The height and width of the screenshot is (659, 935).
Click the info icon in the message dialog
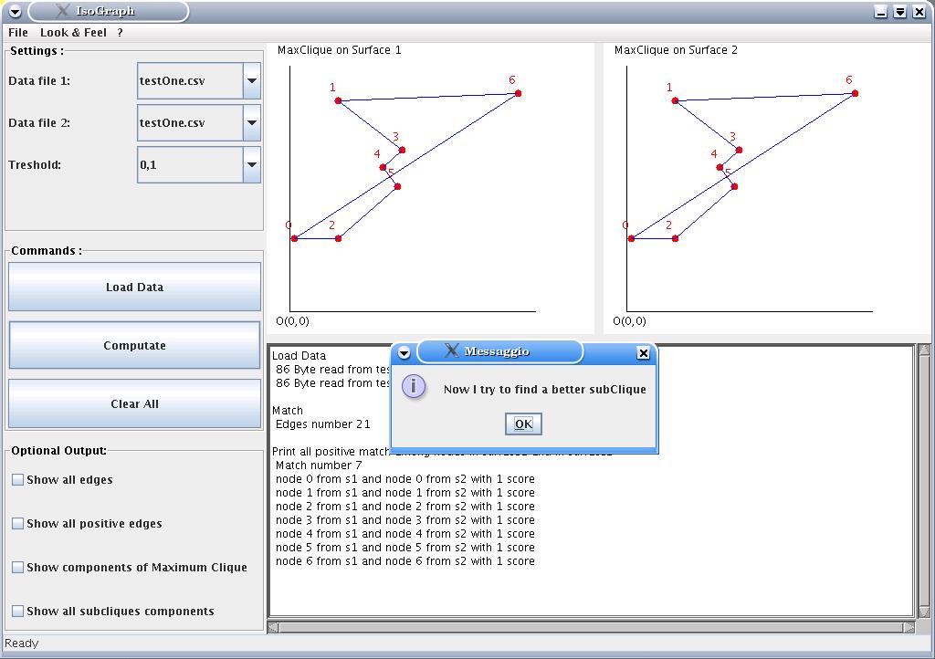click(414, 387)
